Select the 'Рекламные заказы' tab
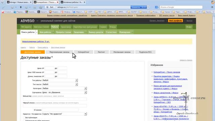The height and width of the screenshot is (121, 215). pyautogui.click(x=122, y=52)
